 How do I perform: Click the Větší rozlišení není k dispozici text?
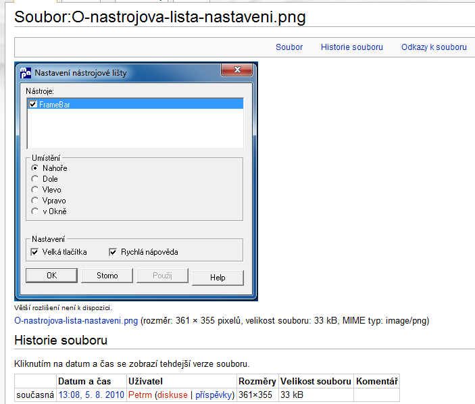63,307
